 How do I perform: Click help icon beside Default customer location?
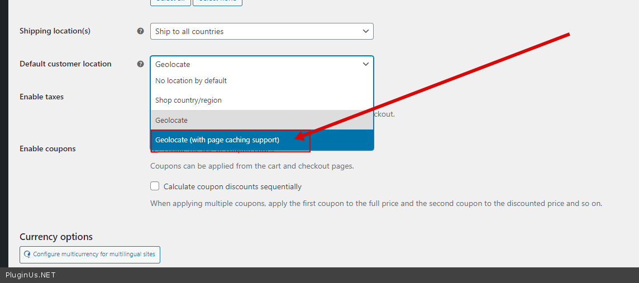(141, 64)
